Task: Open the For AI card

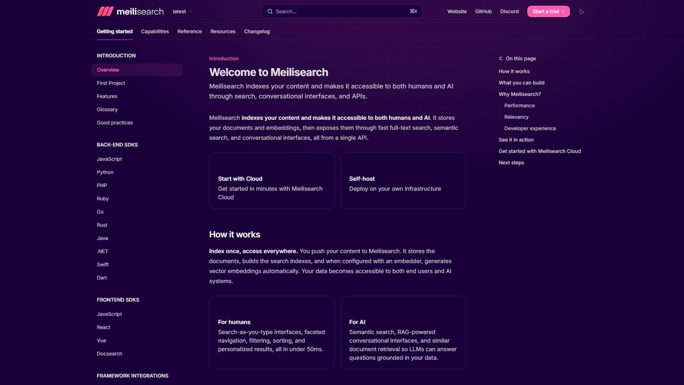Action: click(403, 333)
